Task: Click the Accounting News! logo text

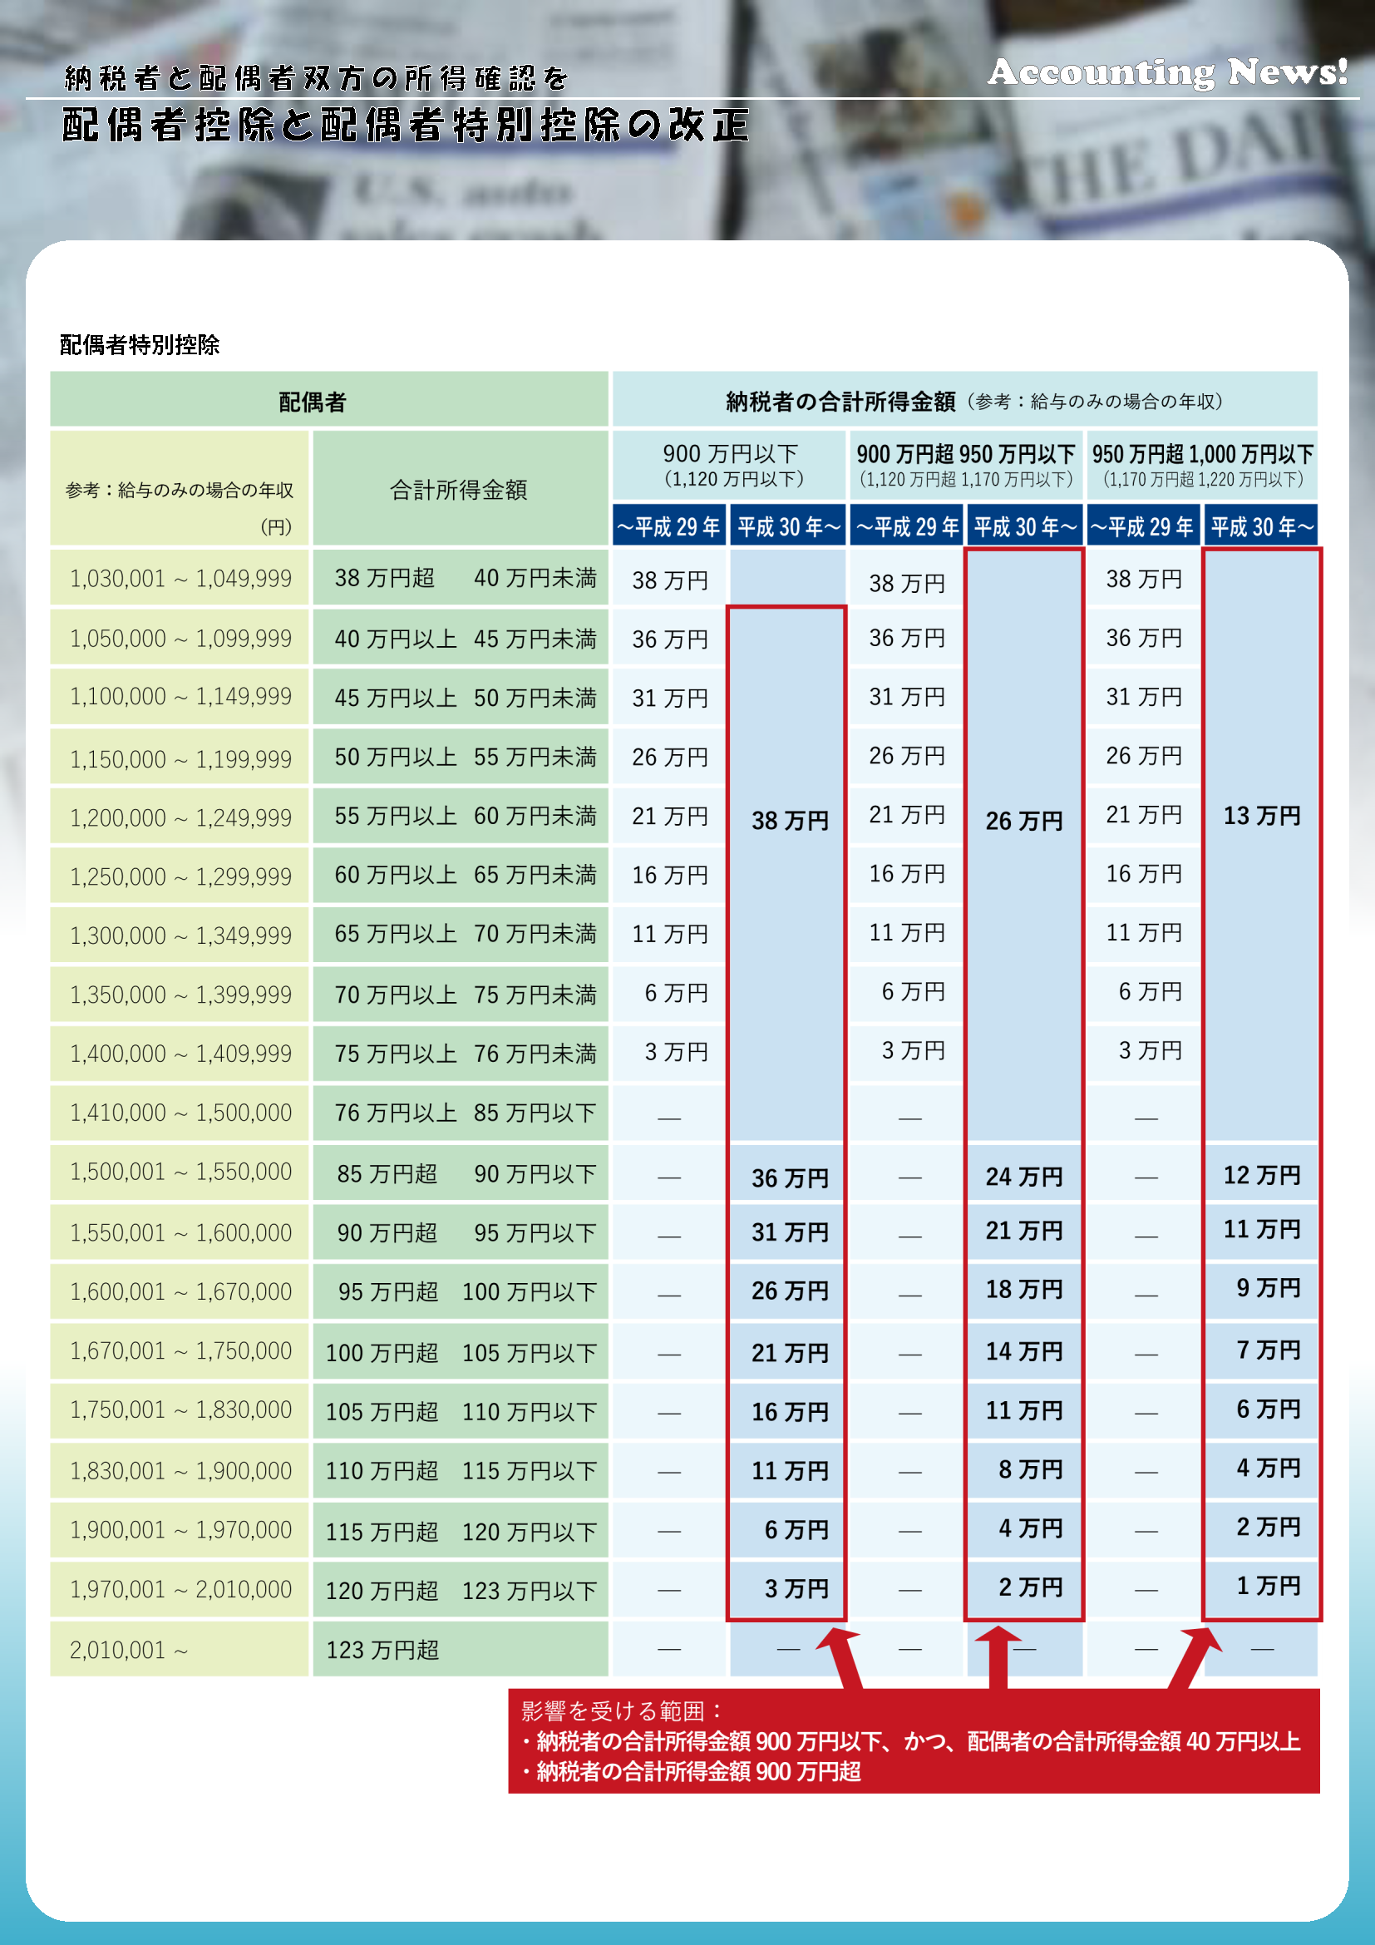Action: coord(1166,73)
